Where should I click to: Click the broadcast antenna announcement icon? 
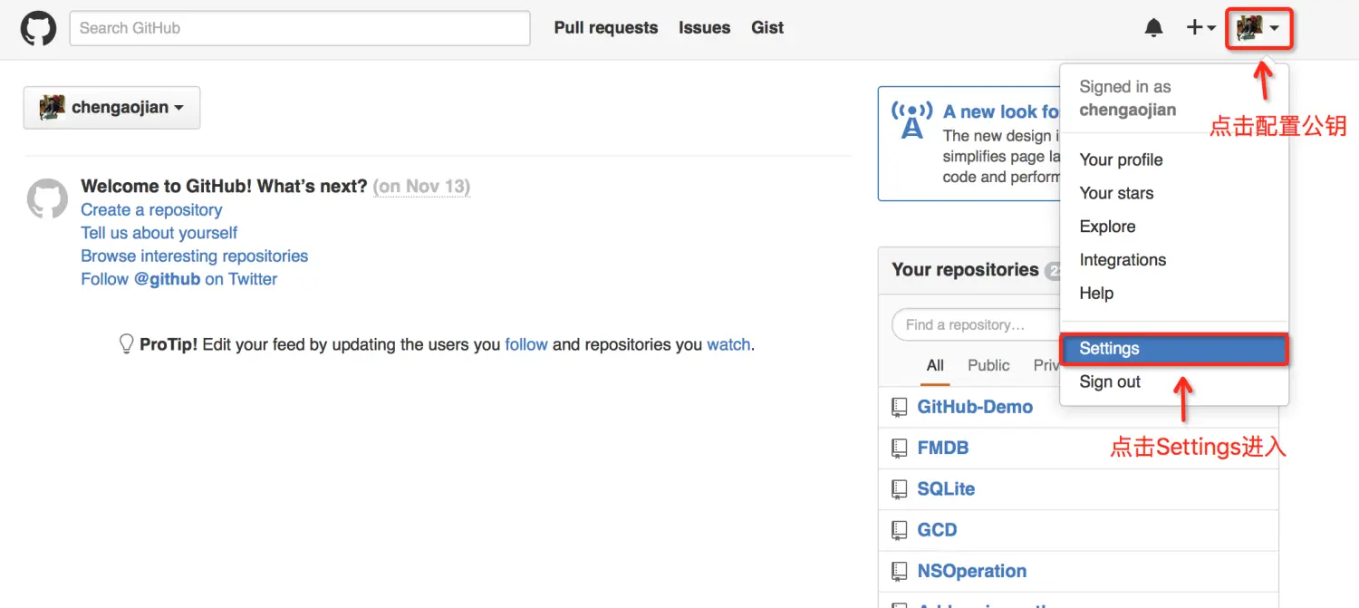[911, 121]
